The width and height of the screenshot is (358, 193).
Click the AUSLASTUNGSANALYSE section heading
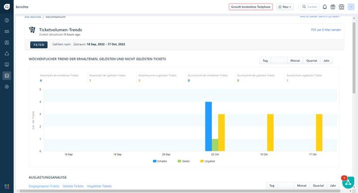coord(48,177)
